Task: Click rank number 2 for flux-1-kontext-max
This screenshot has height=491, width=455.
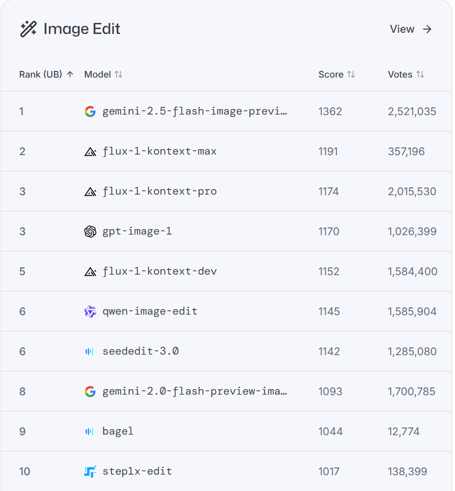Action: [x=22, y=152]
